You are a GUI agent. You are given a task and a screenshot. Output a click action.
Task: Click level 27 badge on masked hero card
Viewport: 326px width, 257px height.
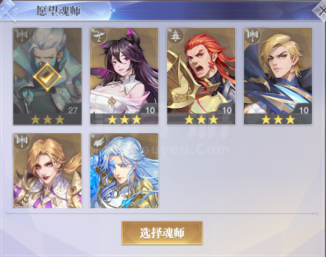coord(73,110)
